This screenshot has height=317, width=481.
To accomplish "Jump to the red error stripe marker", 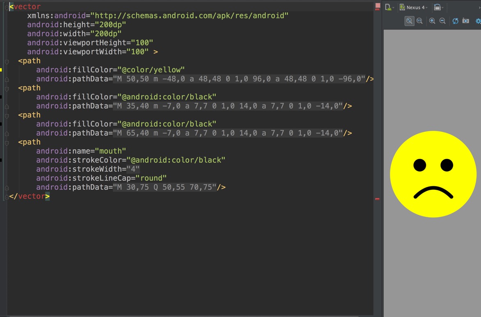I will (377, 199).
